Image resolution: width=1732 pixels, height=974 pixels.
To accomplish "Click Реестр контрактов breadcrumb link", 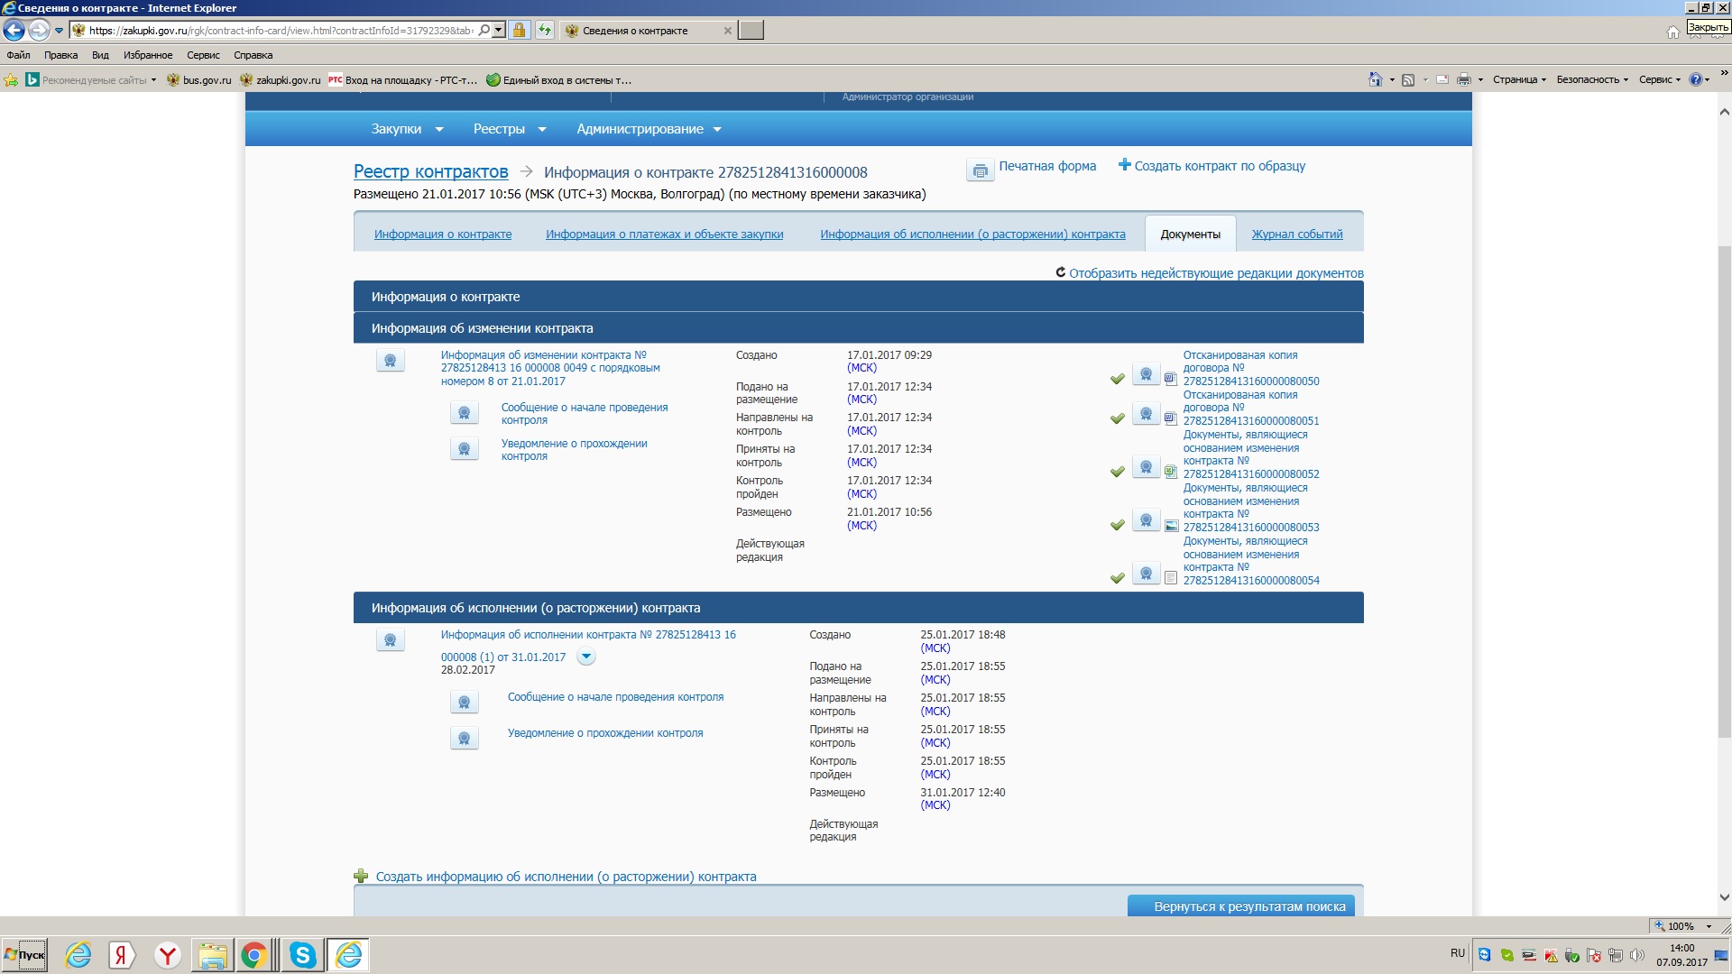I will coord(430,171).
